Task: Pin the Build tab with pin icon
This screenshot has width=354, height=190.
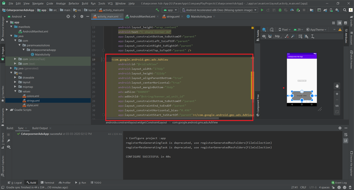Action: (x=9, y=141)
